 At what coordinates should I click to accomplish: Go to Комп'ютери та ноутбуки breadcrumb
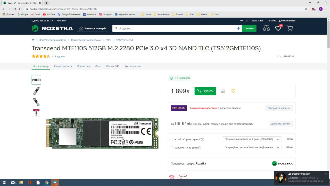[53, 40]
